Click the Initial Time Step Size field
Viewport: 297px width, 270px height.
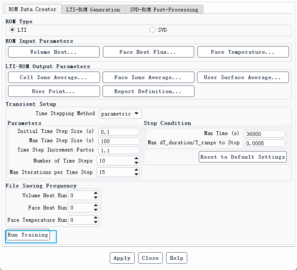click(119, 132)
